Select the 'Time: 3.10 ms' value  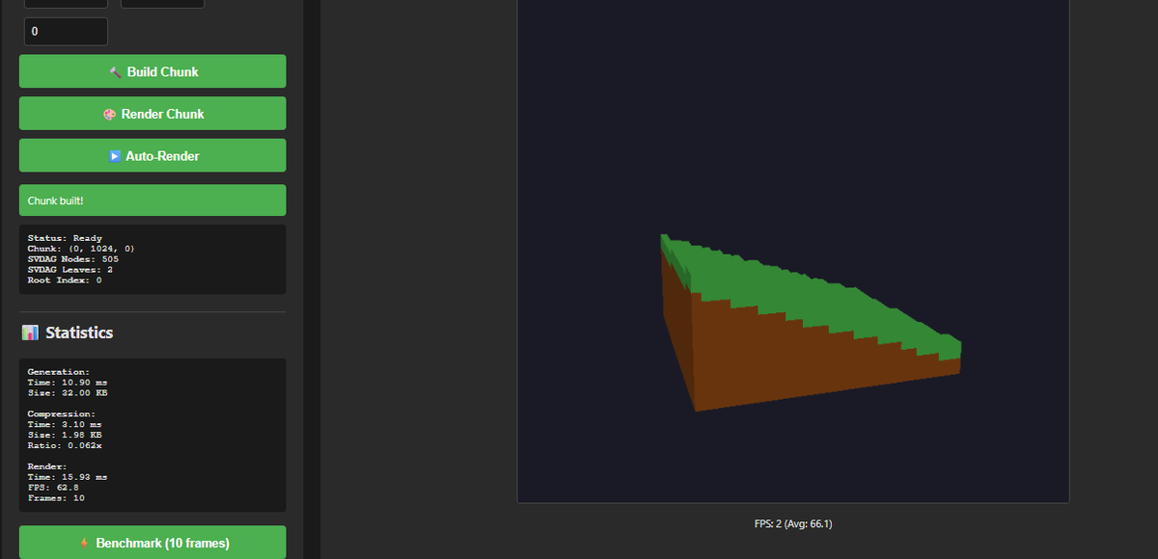tap(65, 424)
